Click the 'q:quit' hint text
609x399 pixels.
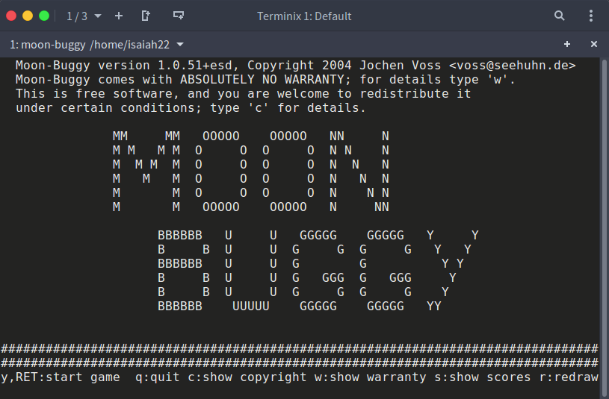click(x=158, y=377)
